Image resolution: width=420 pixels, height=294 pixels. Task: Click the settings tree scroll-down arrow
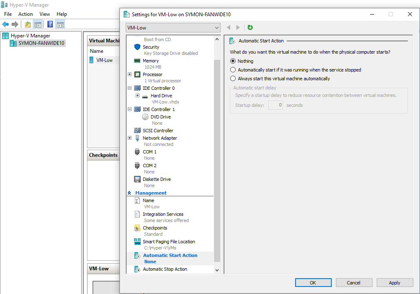(x=217, y=270)
